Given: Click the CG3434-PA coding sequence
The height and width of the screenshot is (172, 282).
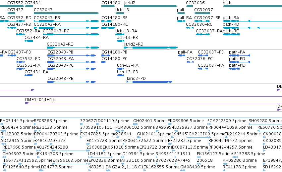Looking at the screenshot, I should (x=36, y=72).
